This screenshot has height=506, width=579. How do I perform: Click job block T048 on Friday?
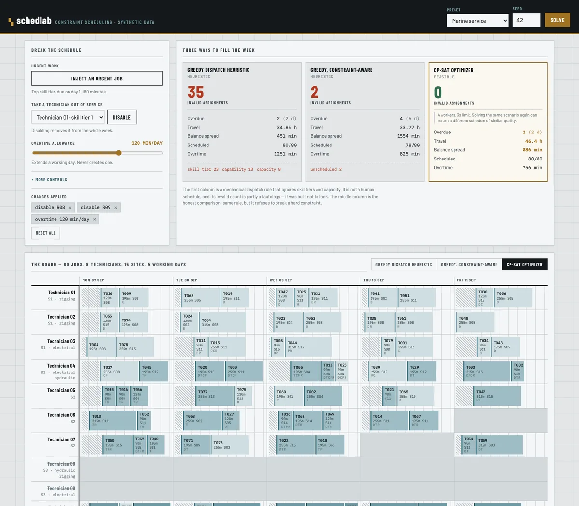point(476,322)
